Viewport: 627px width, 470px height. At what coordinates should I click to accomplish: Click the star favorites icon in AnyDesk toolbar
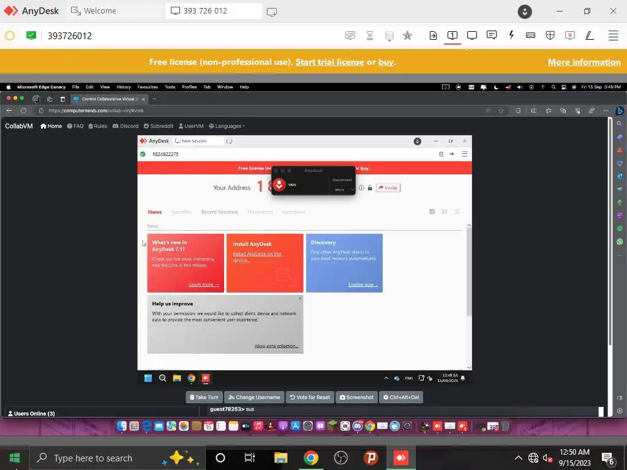click(407, 35)
